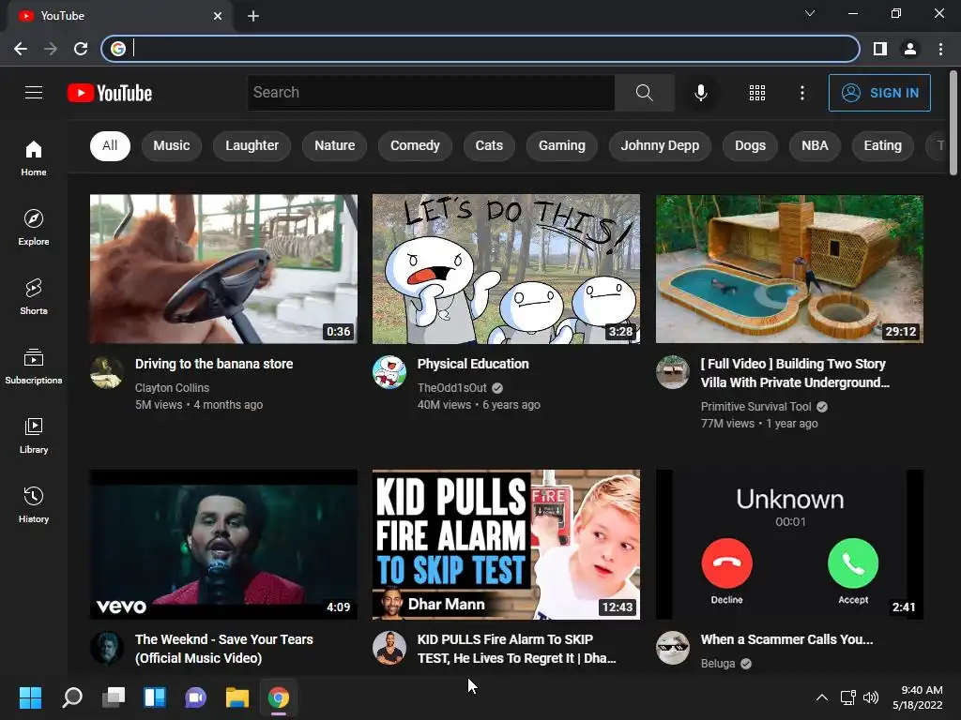Open Chrome three-dot menu
961x720 pixels.
[940, 49]
